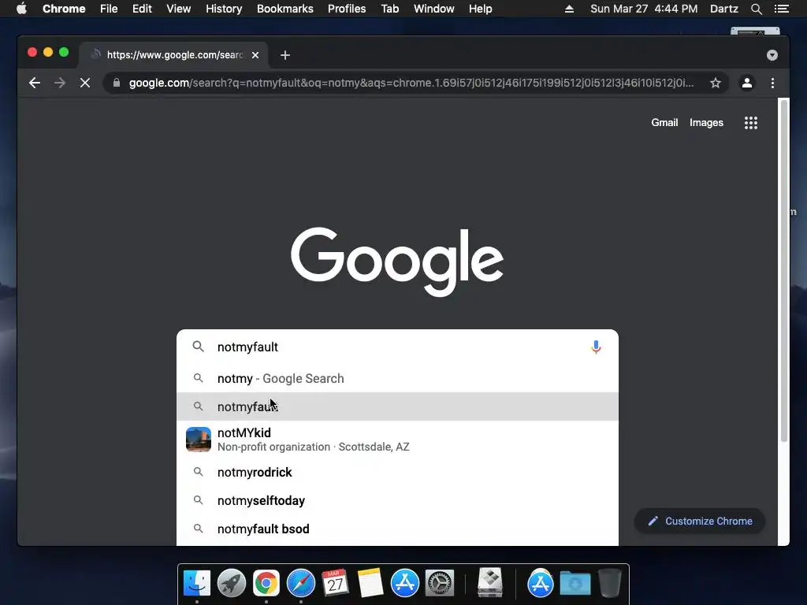The height and width of the screenshot is (605, 807).
Task: Open Notification Center list icon
Action: click(781, 9)
